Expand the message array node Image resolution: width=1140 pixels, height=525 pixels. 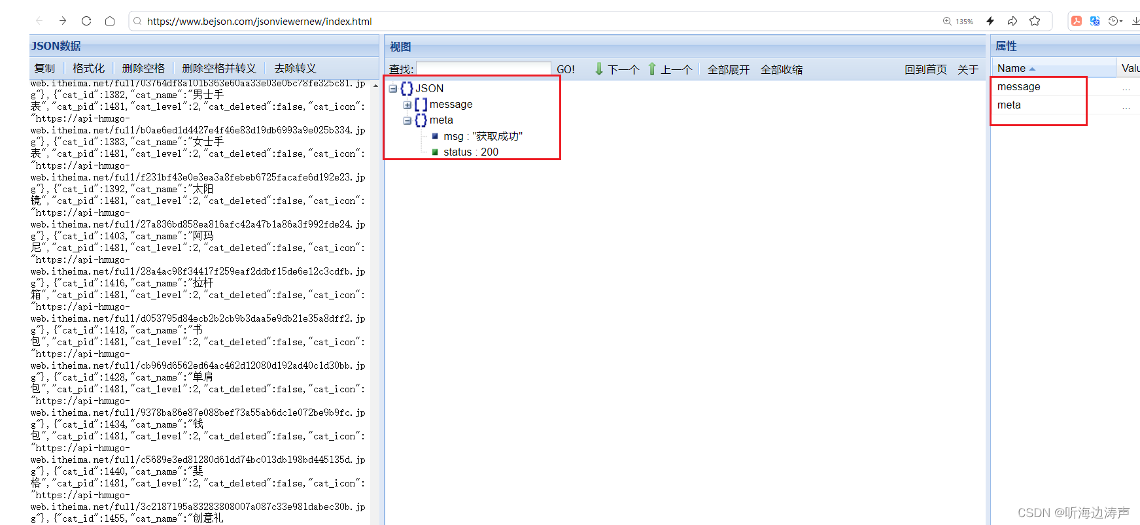(x=407, y=105)
